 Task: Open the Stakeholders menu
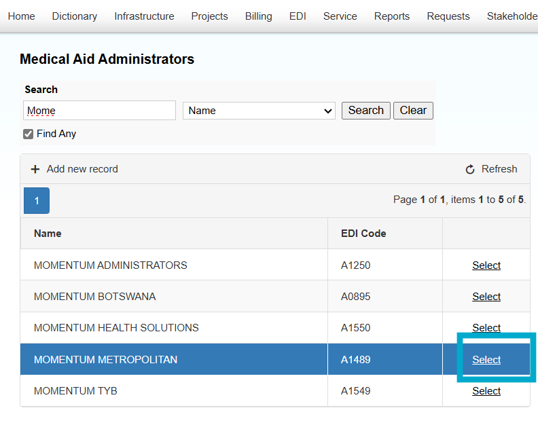tap(512, 16)
